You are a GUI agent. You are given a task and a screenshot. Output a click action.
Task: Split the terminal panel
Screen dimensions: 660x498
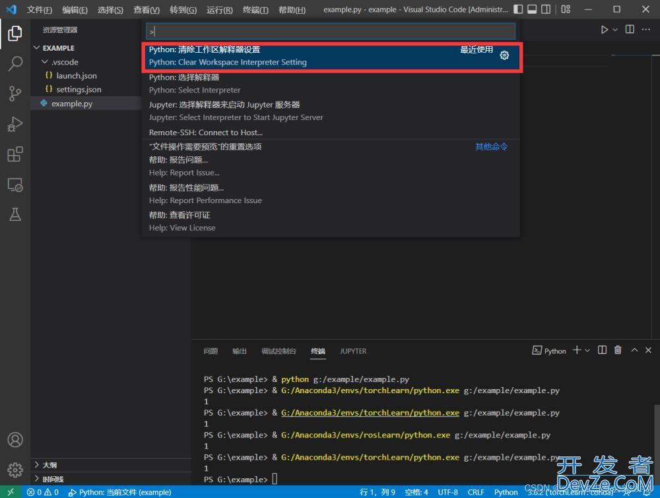click(x=603, y=350)
